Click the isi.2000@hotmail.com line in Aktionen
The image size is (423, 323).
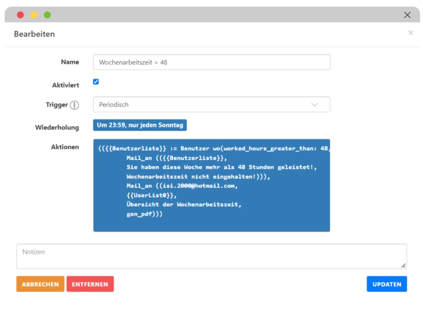[182, 186]
